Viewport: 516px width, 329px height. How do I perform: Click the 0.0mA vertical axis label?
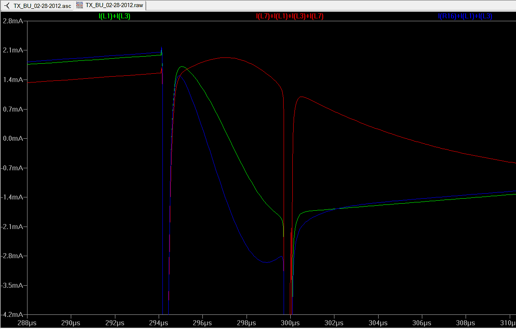12,139
